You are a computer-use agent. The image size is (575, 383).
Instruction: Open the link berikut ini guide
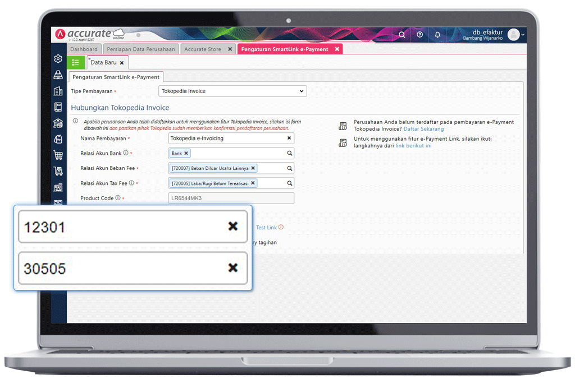[413, 146]
